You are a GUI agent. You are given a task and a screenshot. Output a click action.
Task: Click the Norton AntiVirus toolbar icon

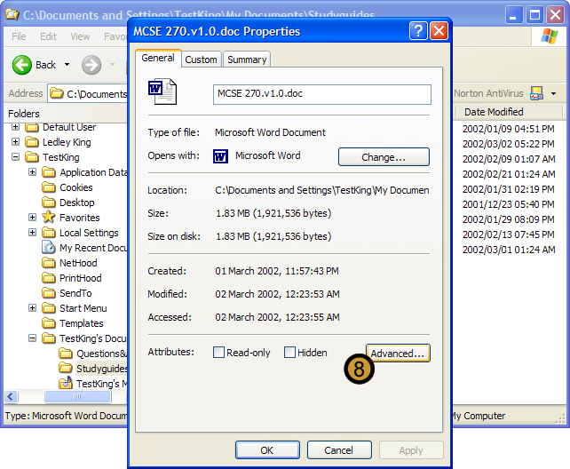click(x=536, y=93)
